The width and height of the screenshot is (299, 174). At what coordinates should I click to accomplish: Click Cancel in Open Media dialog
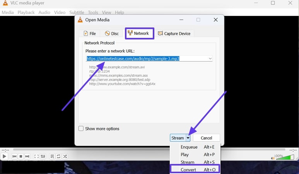206,138
